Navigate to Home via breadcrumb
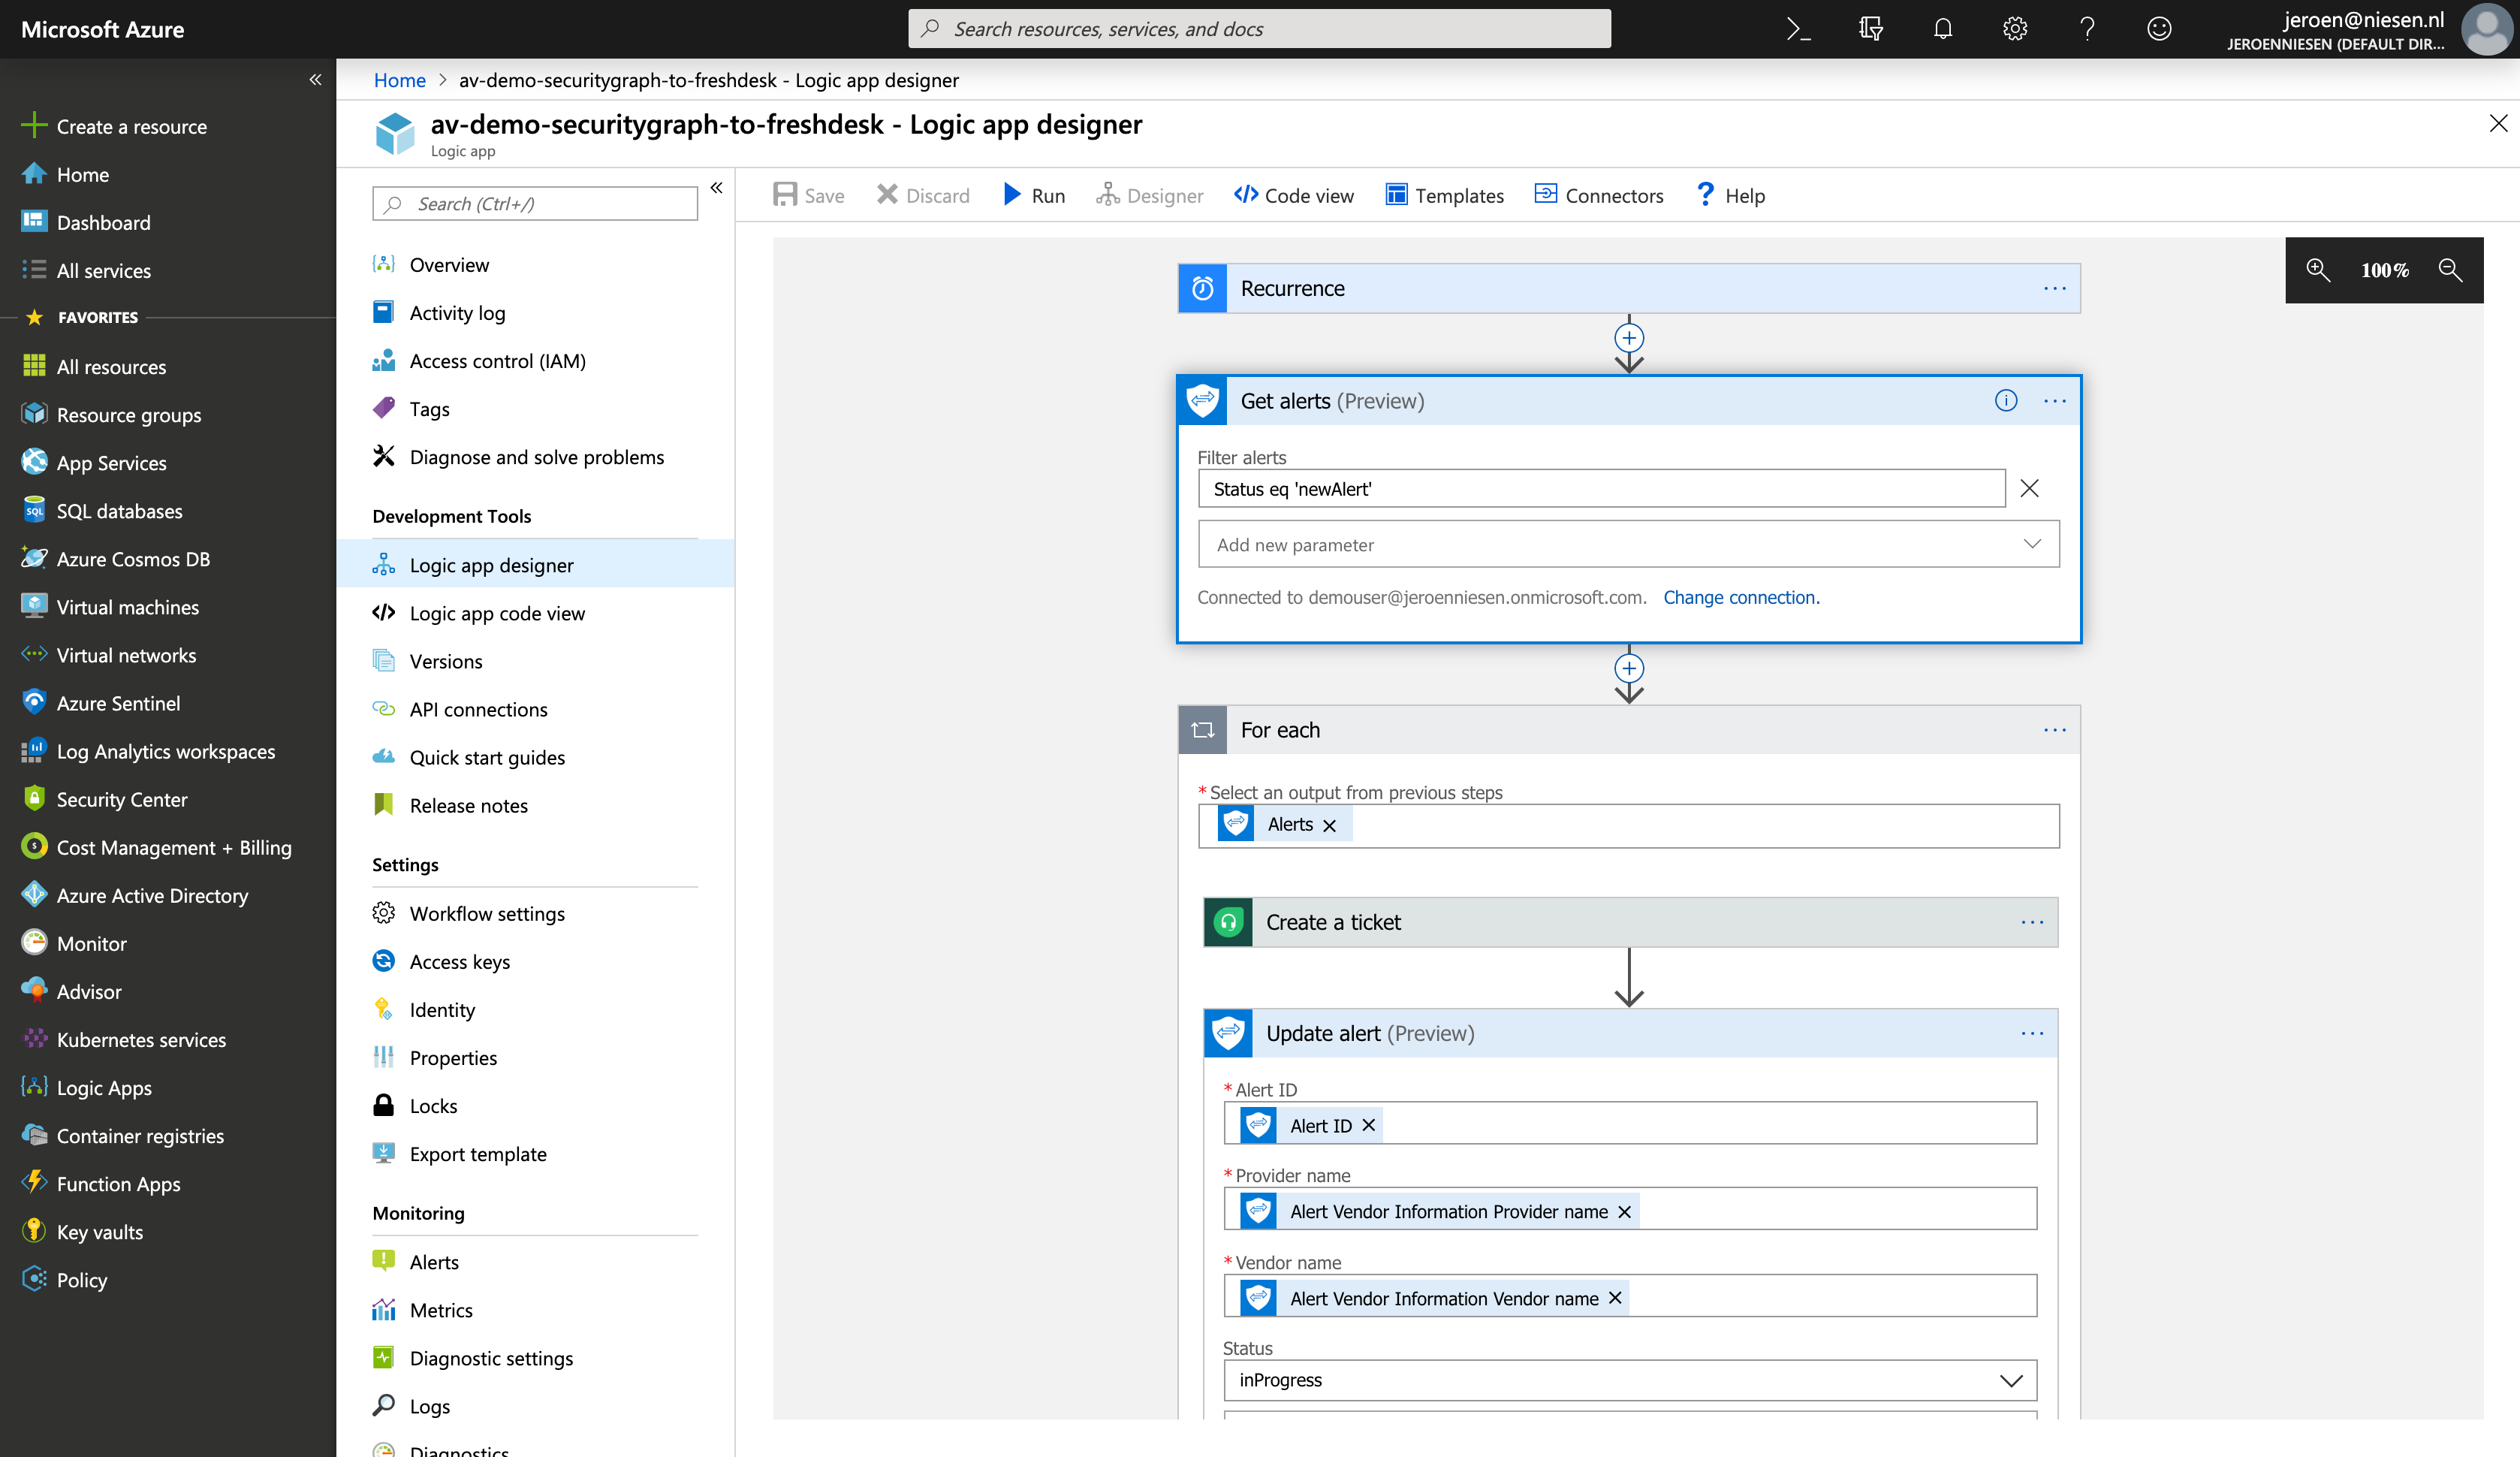 click(399, 79)
